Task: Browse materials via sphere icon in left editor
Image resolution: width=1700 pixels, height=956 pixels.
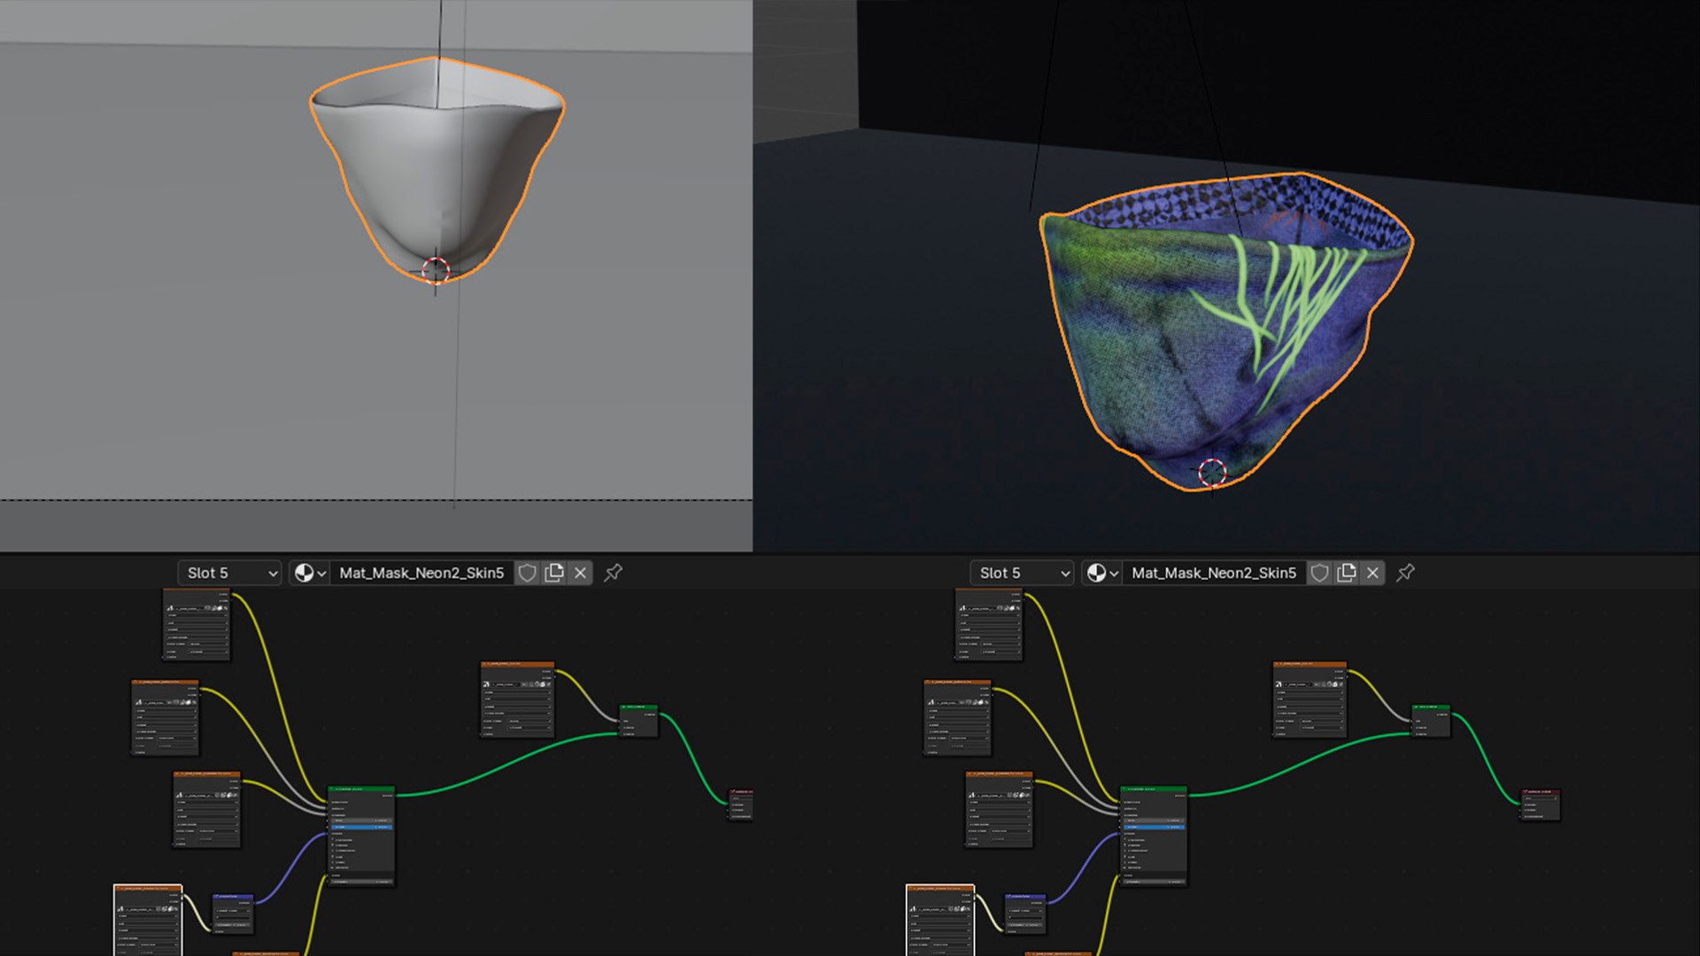Action: (x=310, y=573)
